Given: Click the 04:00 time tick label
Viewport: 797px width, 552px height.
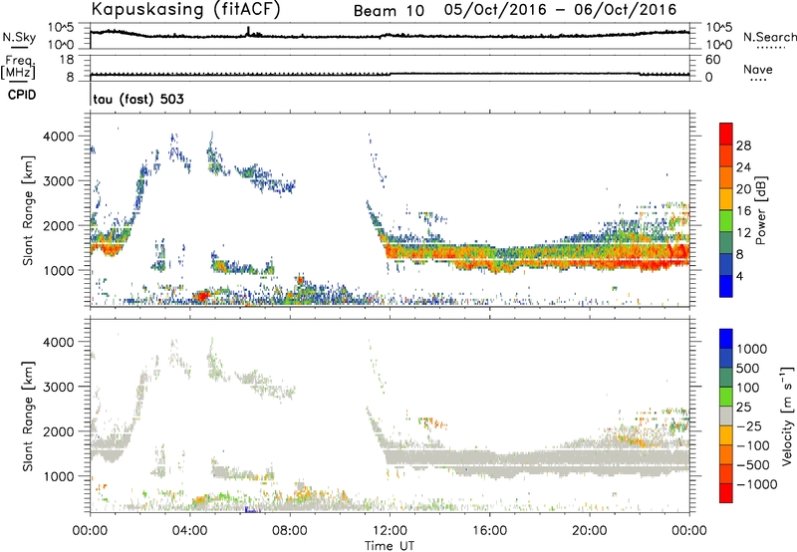Looking at the screenshot, I should click(x=190, y=531).
